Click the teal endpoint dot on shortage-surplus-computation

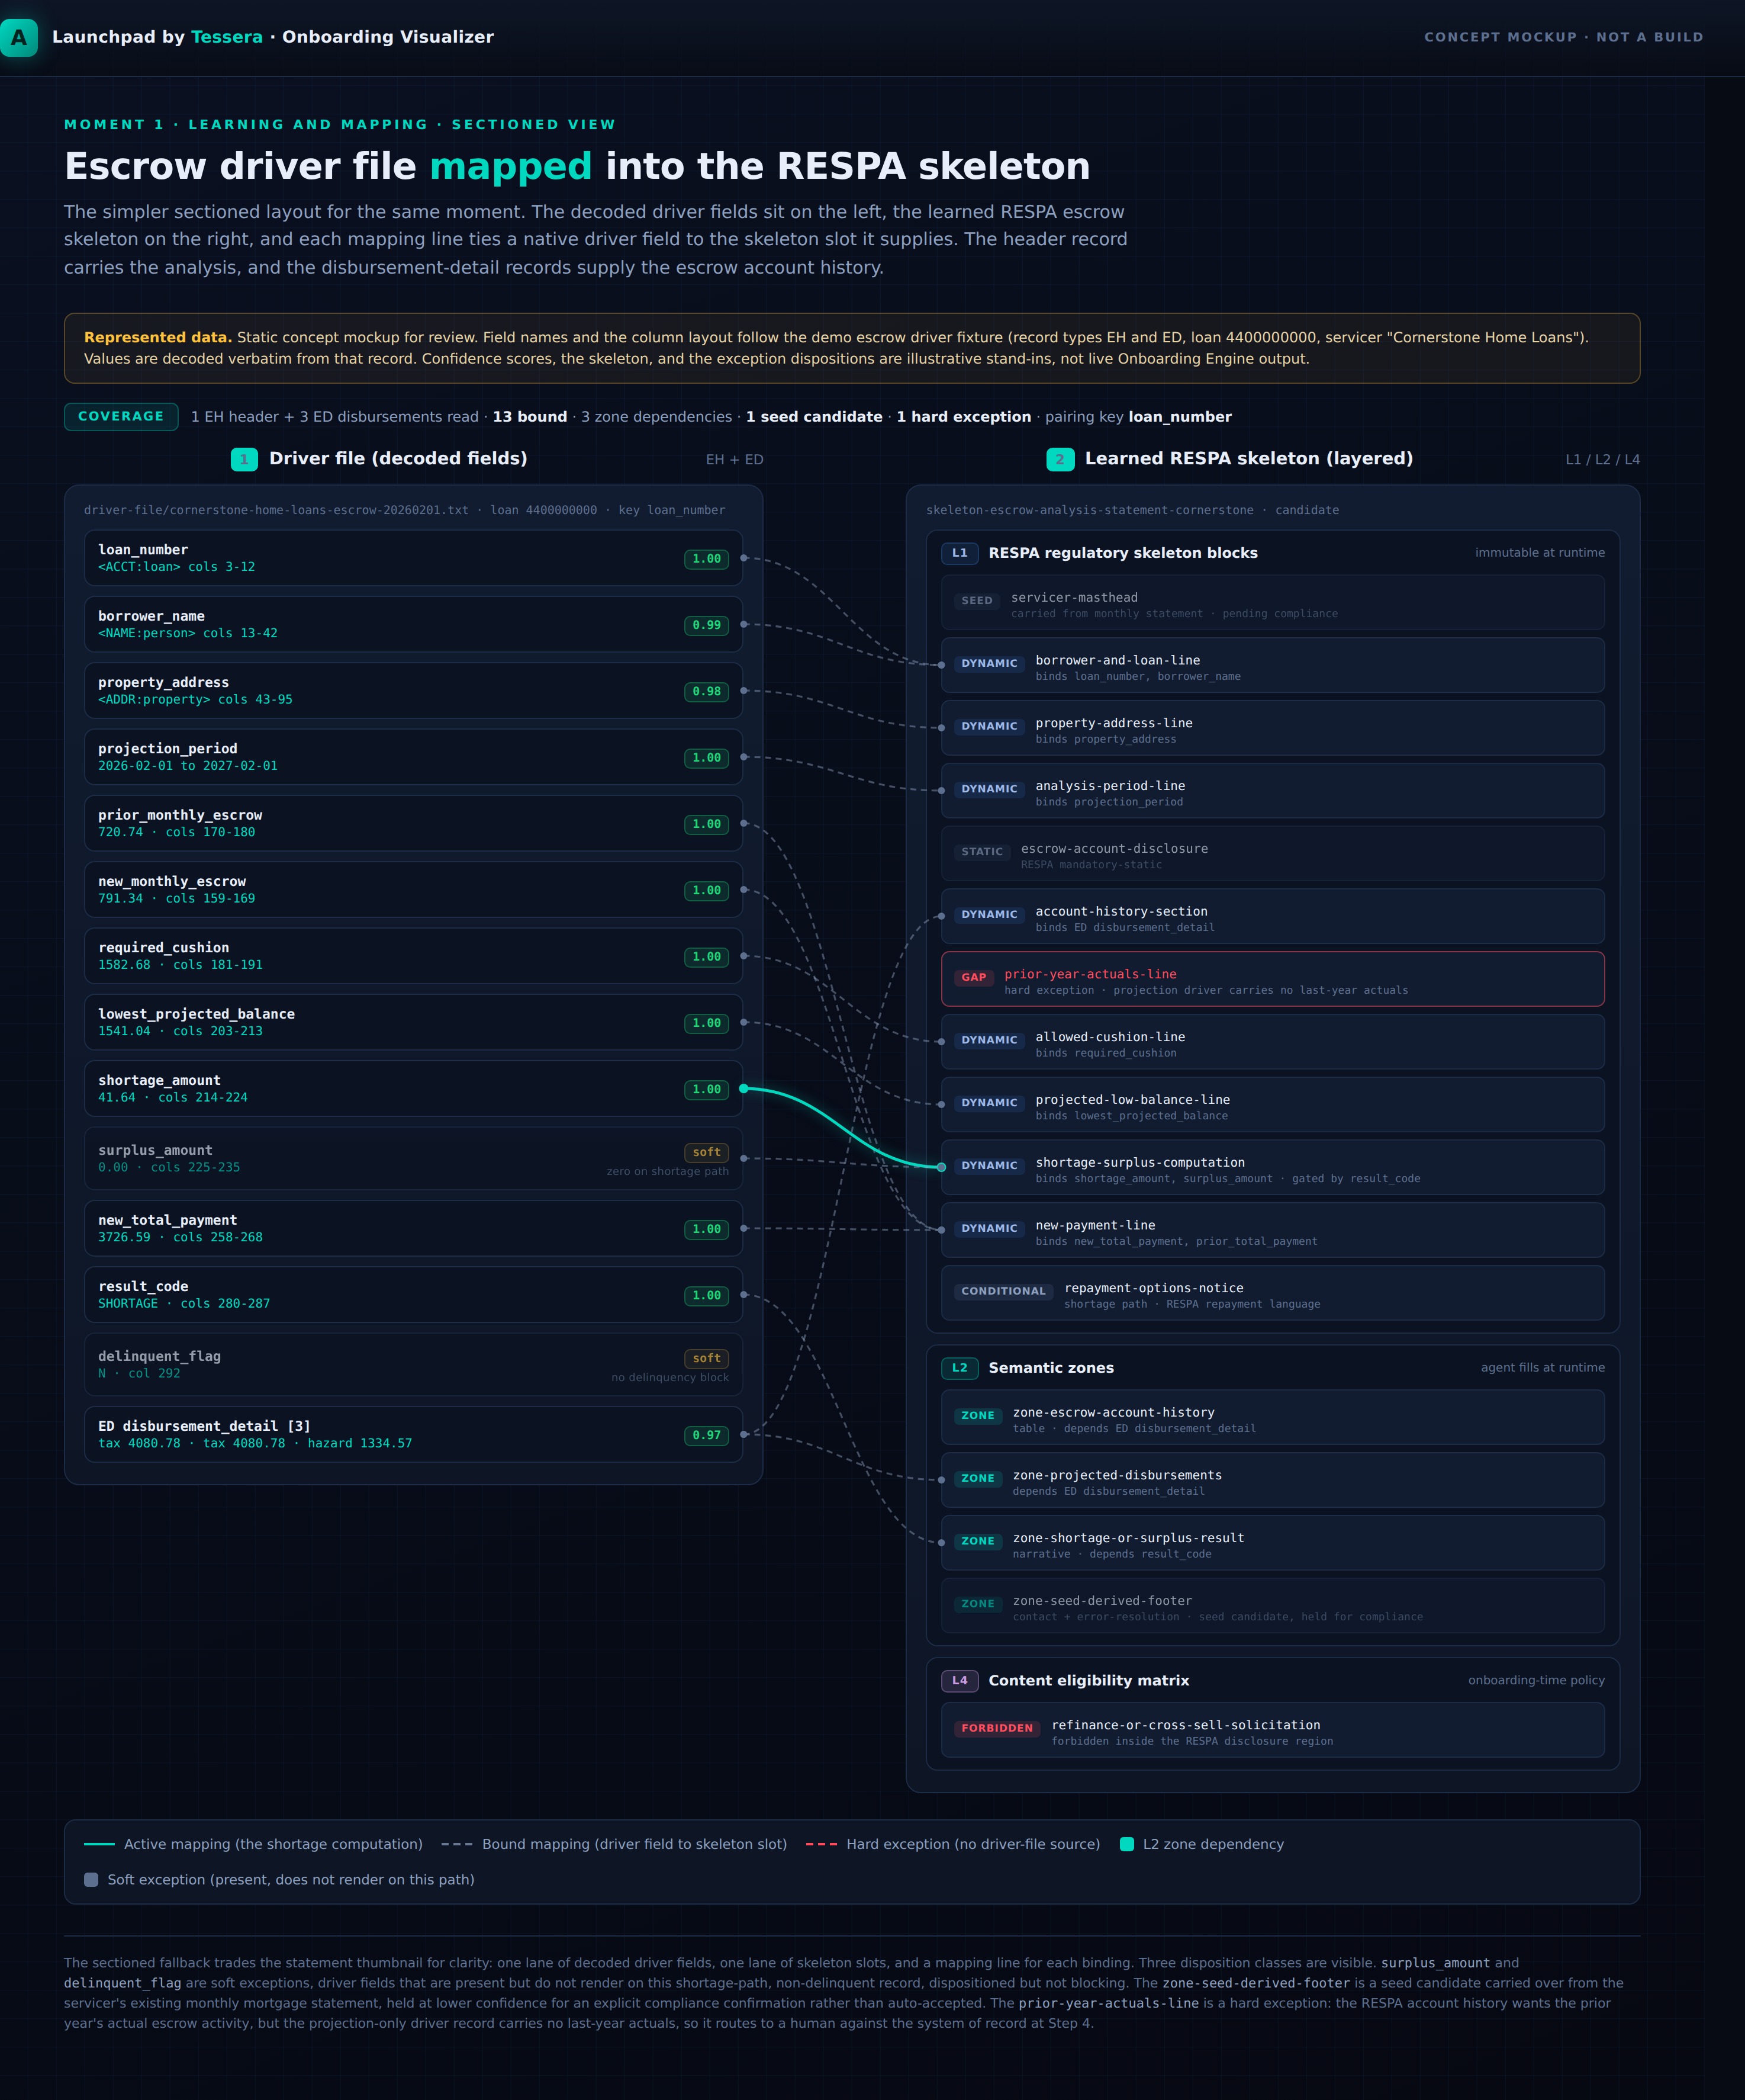[x=942, y=1167]
